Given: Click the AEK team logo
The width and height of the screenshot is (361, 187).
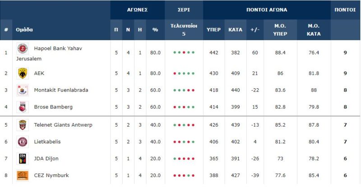Looking at the screenshot, I should coord(23,73).
